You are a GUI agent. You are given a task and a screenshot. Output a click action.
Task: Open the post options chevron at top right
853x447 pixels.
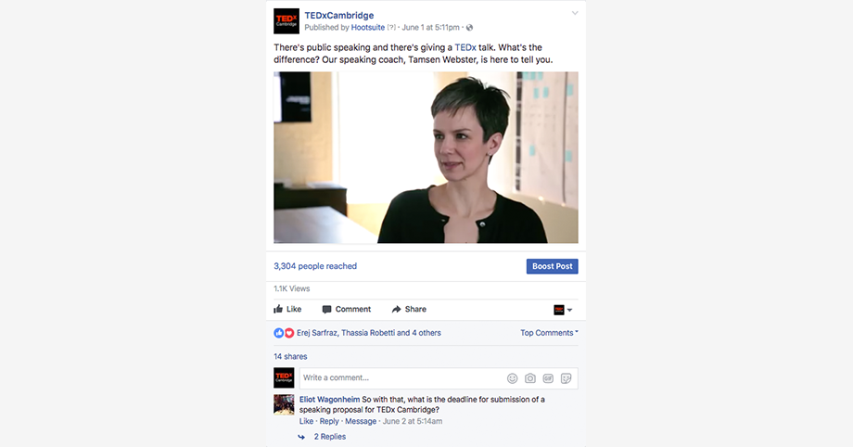[x=575, y=13]
